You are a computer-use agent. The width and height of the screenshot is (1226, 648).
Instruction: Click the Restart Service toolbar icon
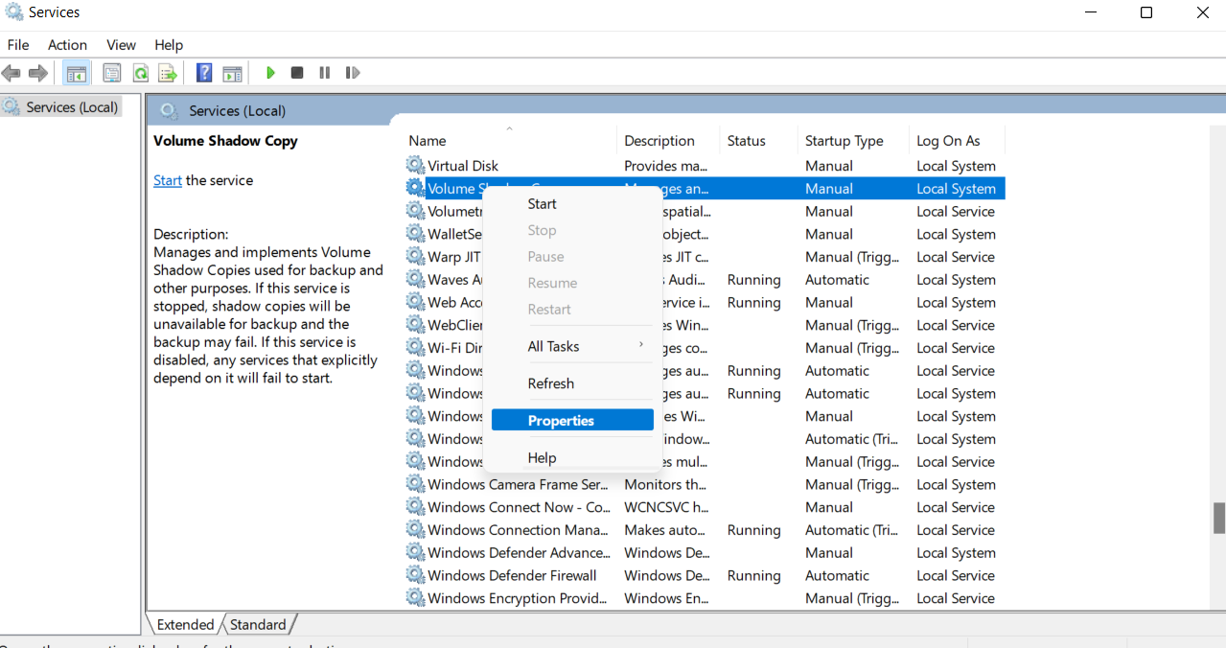click(x=353, y=73)
